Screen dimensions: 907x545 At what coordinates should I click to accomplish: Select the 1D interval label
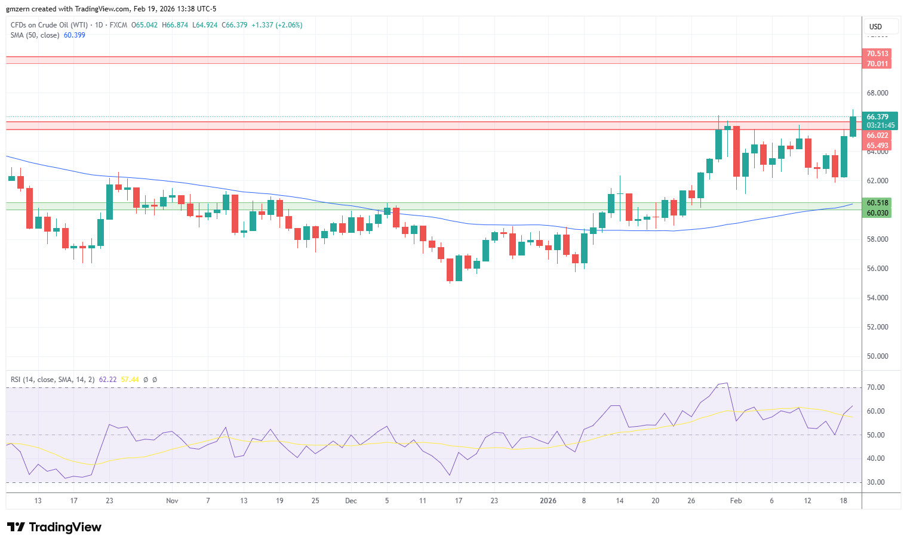pos(99,25)
